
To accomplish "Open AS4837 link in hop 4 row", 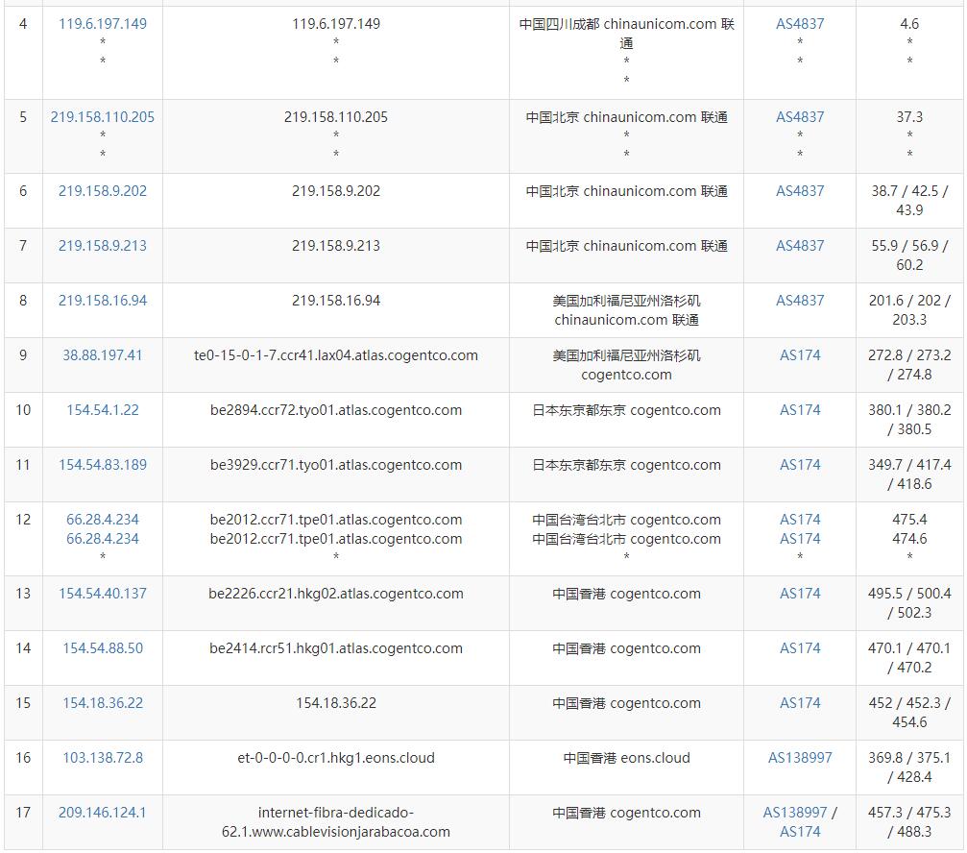I will click(800, 24).
